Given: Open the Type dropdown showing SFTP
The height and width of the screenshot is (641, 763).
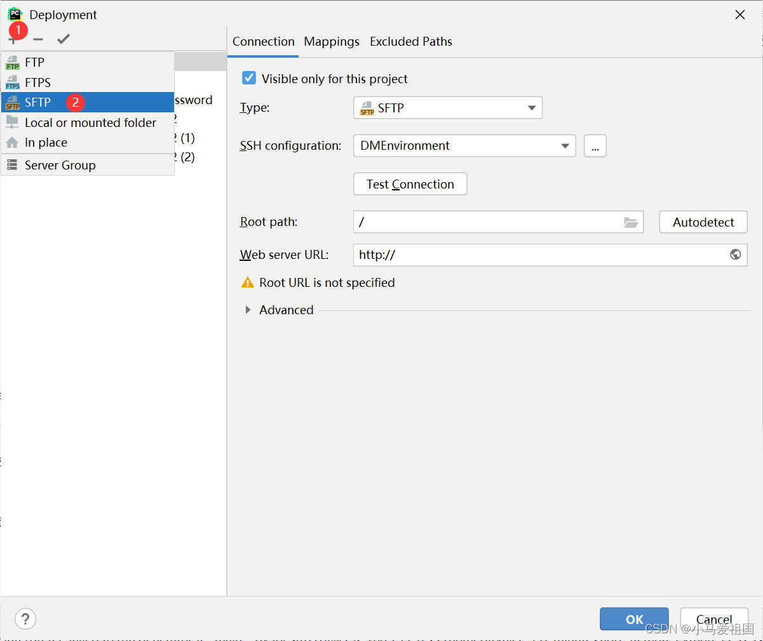Looking at the screenshot, I should click(x=448, y=108).
